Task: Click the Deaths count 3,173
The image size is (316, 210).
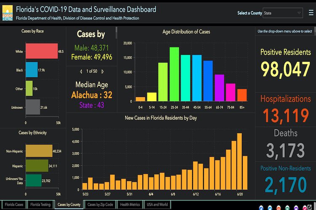Action: (x=285, y=150)
